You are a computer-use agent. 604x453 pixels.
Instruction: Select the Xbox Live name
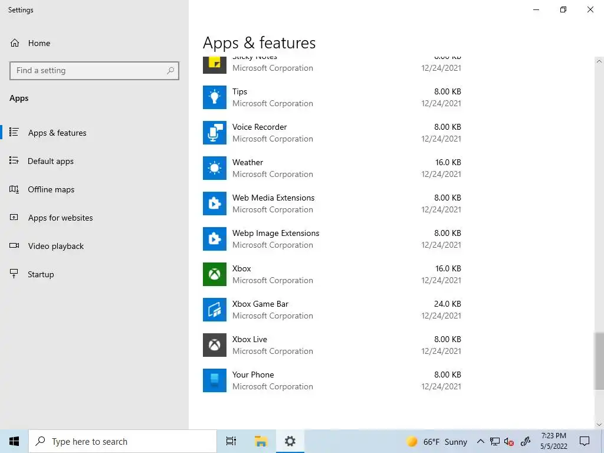(x=250, y=339)
